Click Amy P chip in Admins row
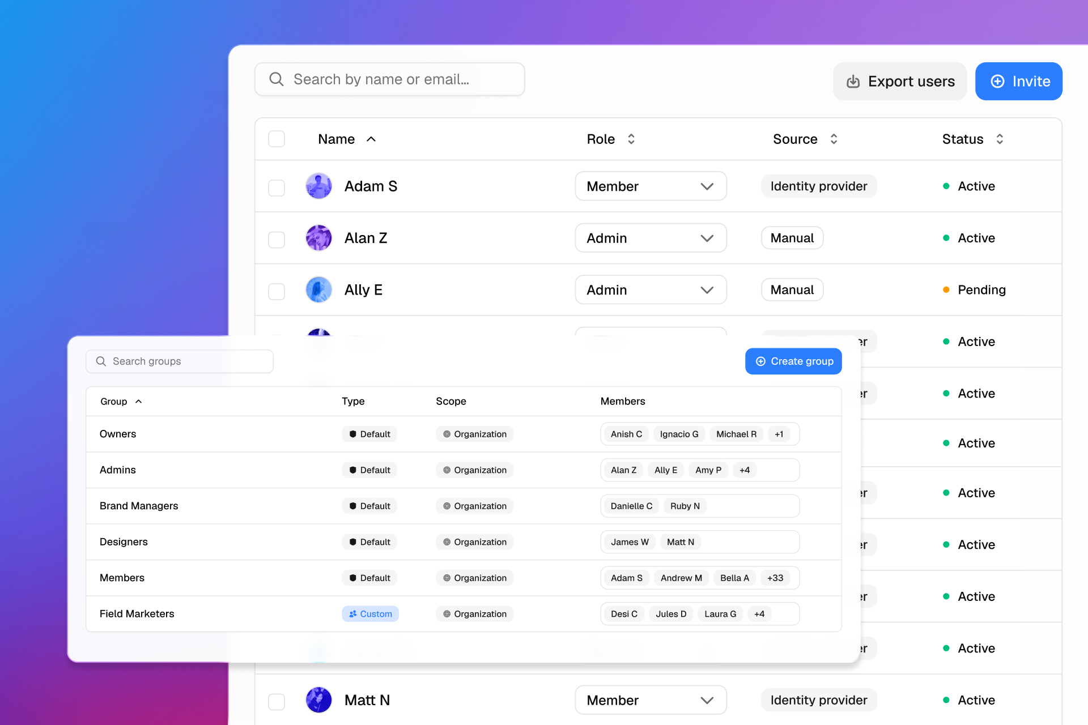This screenshot has width=1088, height=725. [x=708, y=470]
